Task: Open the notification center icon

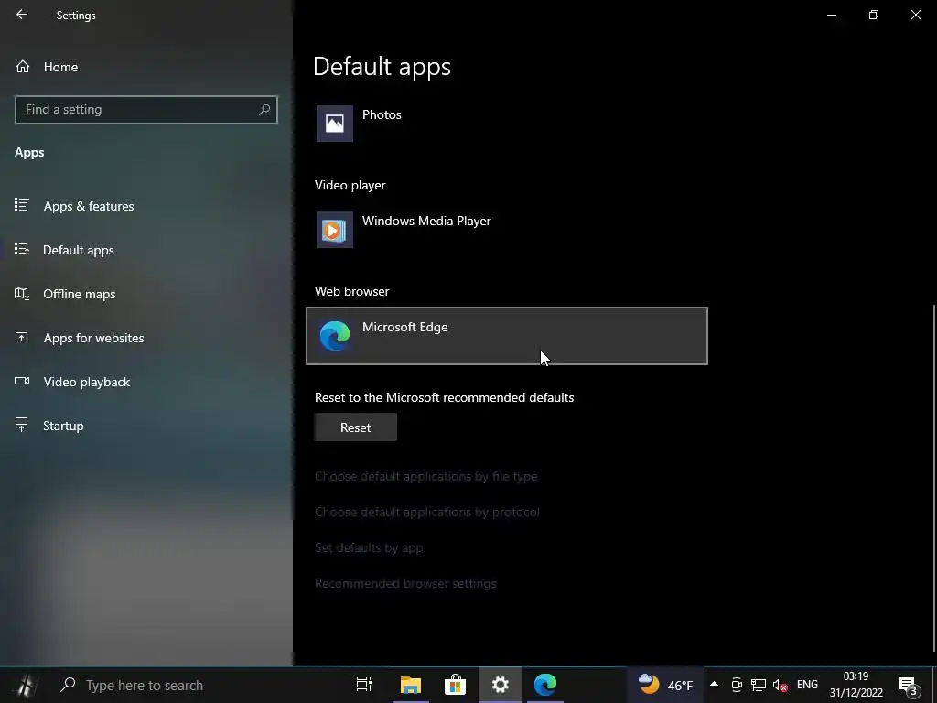Action: coord(908,685)
